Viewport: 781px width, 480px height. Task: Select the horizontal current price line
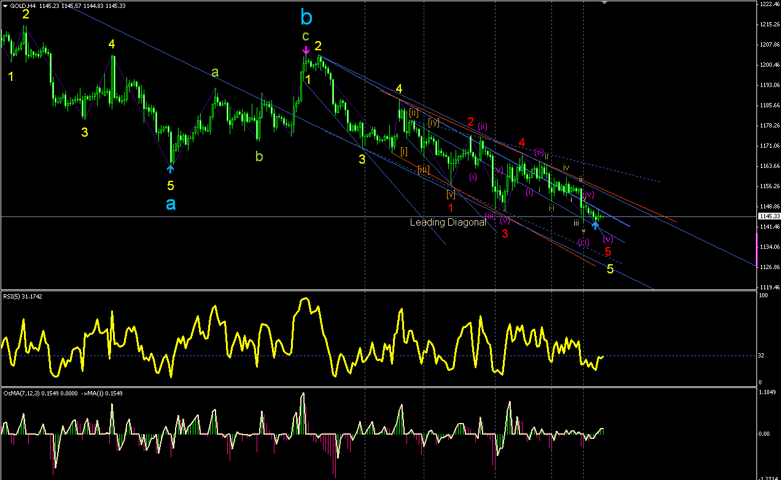[x=378, y=217]
